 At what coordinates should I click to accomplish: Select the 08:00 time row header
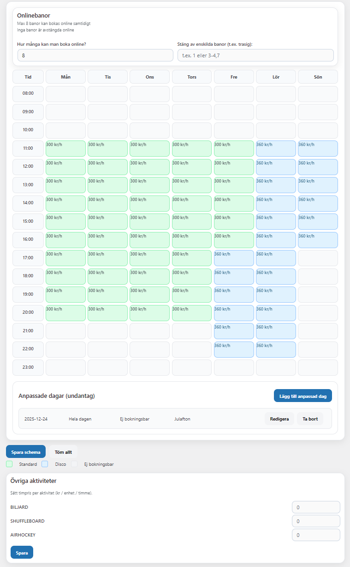(28, 94)
